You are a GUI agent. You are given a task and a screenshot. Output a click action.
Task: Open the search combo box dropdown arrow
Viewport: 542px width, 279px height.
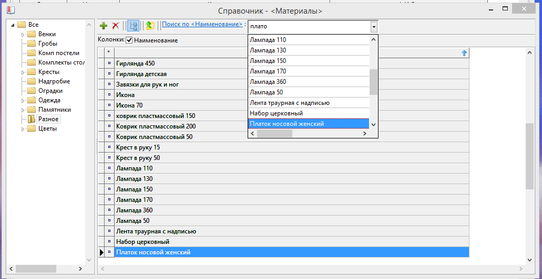click(x=373, y=27)
